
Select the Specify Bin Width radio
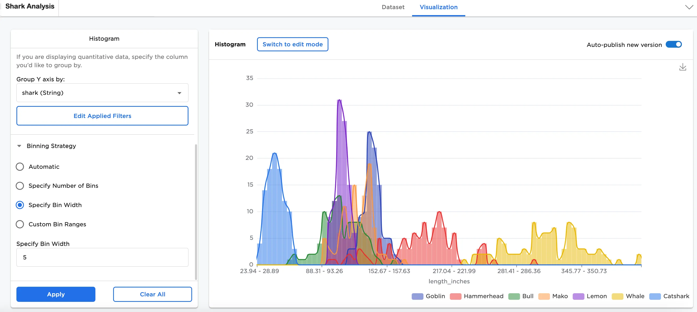pos(20,205)
